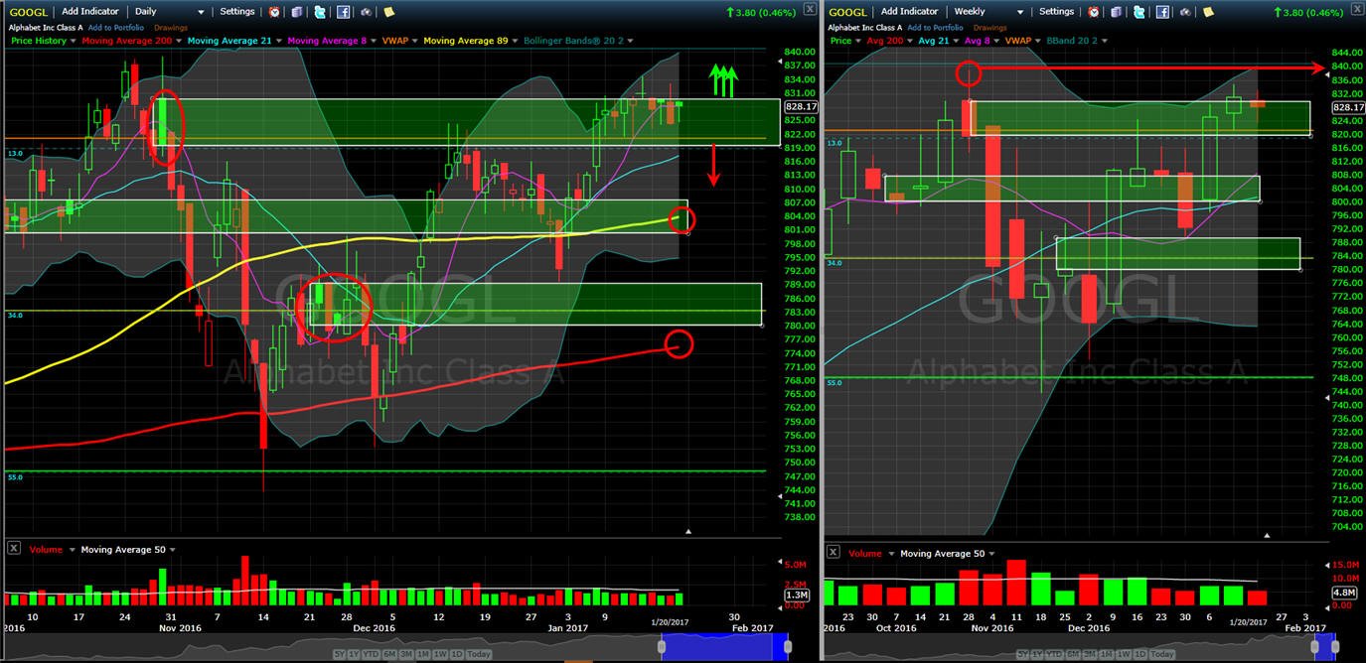Remove the Volume pane in daily chart
Image resolution: width=1366 pixels, height=663 pixels.
(x=13, y=548)
